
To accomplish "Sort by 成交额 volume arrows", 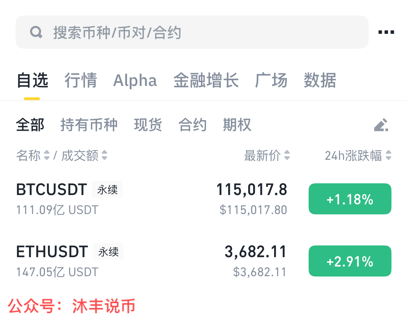I will click(x=104, y=156).
